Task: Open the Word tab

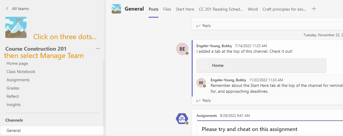Action: click(253, 9)
